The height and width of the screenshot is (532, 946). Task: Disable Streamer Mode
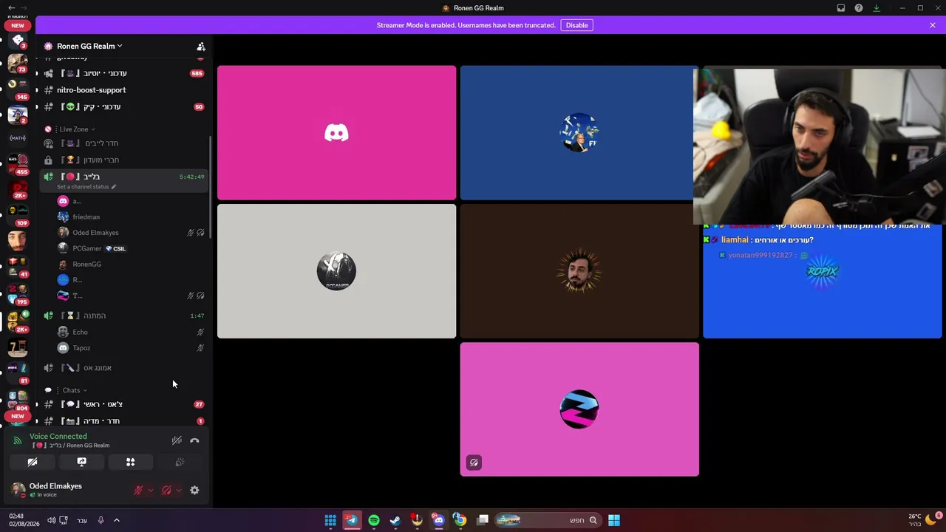(x=576, y=25)
